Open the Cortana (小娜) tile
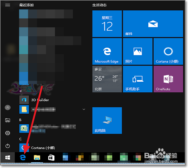 pos(168,51)
